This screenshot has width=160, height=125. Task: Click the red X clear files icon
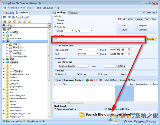[x=101, y=80]
